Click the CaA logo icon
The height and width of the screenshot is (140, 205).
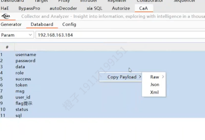[6, 16]
